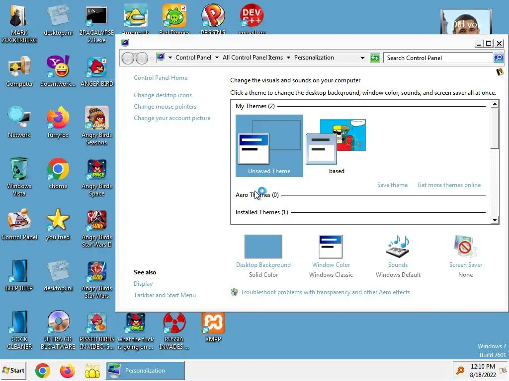Open Window Color settings icon
509x381 pixels.
tap(331, 247)
